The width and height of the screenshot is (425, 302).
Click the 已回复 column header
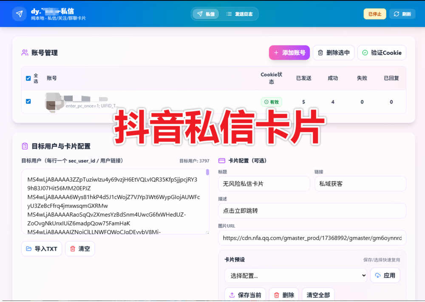pos(391,78)
